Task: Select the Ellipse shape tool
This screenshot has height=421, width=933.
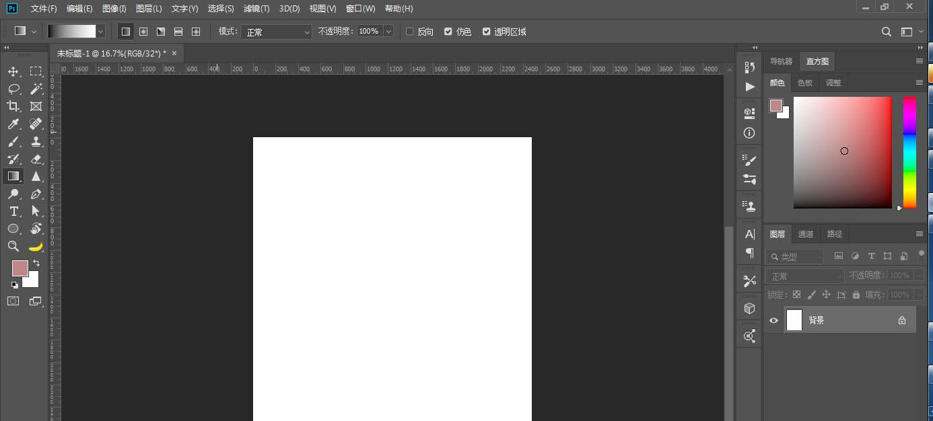Action: pyautogui.click(x=13, y=229)
